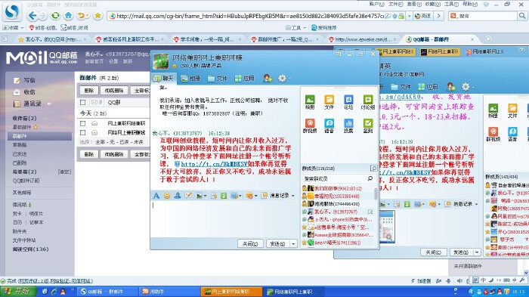Open the 签到 check-in app icon

coord(368,125)
